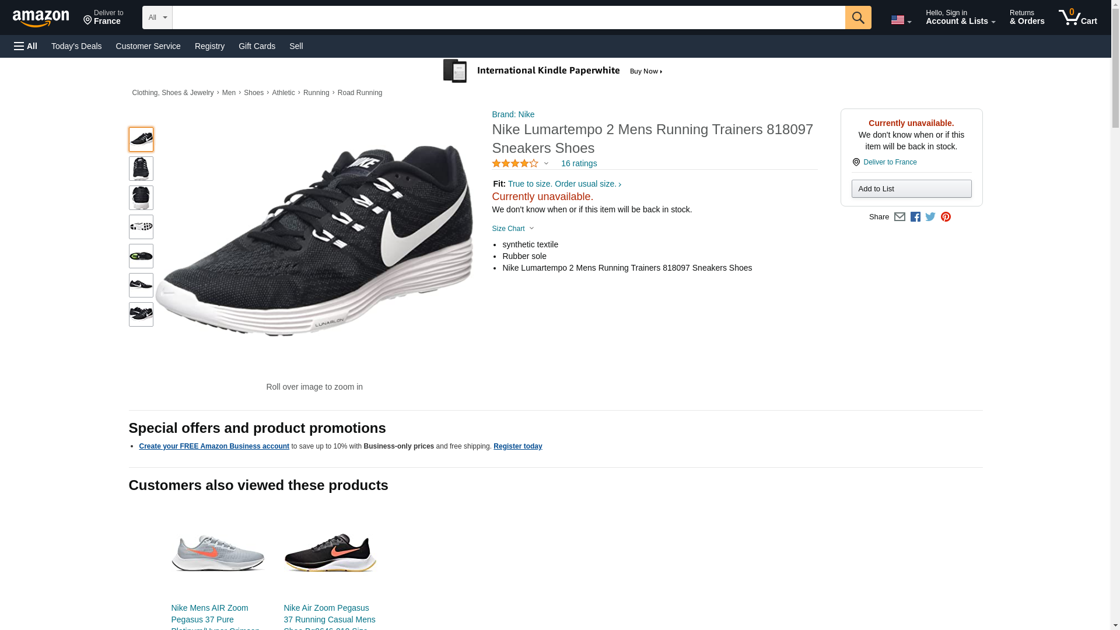The image size is (1120, 630).
Task: Open the All hamburger menu
Action: 26,46
